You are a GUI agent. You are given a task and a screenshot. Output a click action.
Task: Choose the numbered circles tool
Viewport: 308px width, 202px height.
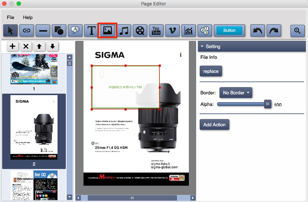point(205,31)
